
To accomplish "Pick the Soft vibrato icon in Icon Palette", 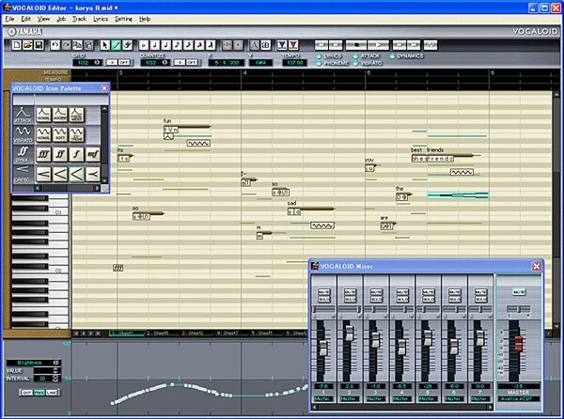I will [60, 134].
